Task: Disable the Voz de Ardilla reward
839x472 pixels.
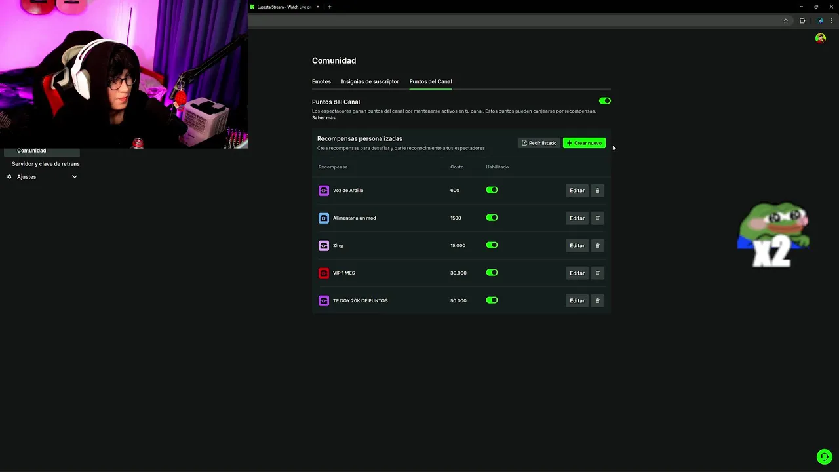Action: 492,190
